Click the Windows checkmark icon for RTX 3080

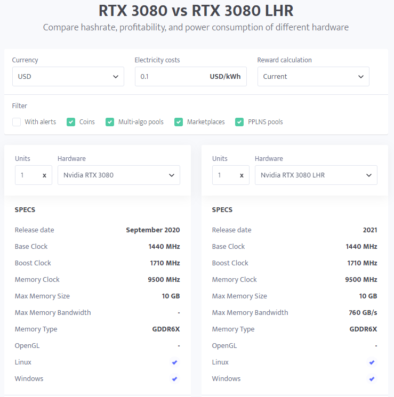click(174, 379)
